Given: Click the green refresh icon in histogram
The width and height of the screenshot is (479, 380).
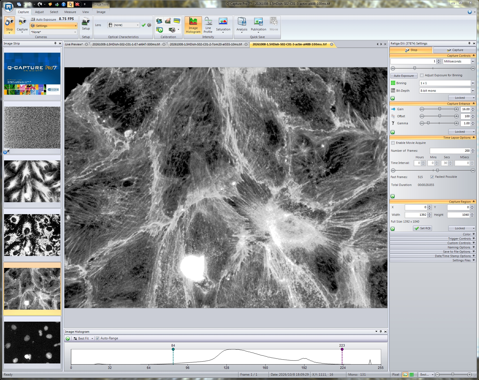Looking at the screenshot, I should tap(68, 338).
